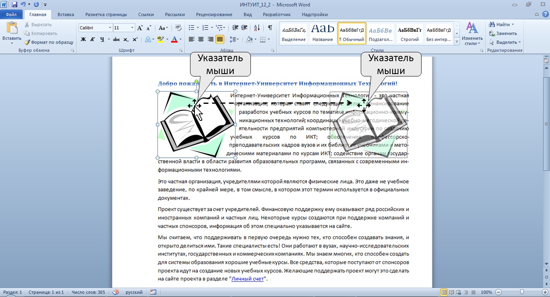Image resolution: width=550 pixels, height=297 pixels.
Task: Set Align Left paragraph alignment
Action: [x=191, y=39]
